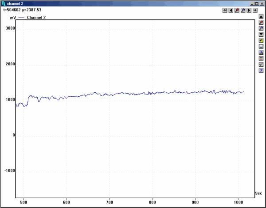Click the blue vertical zoom magnifier icon
The image size is (266, 208).
click(261, 28)
